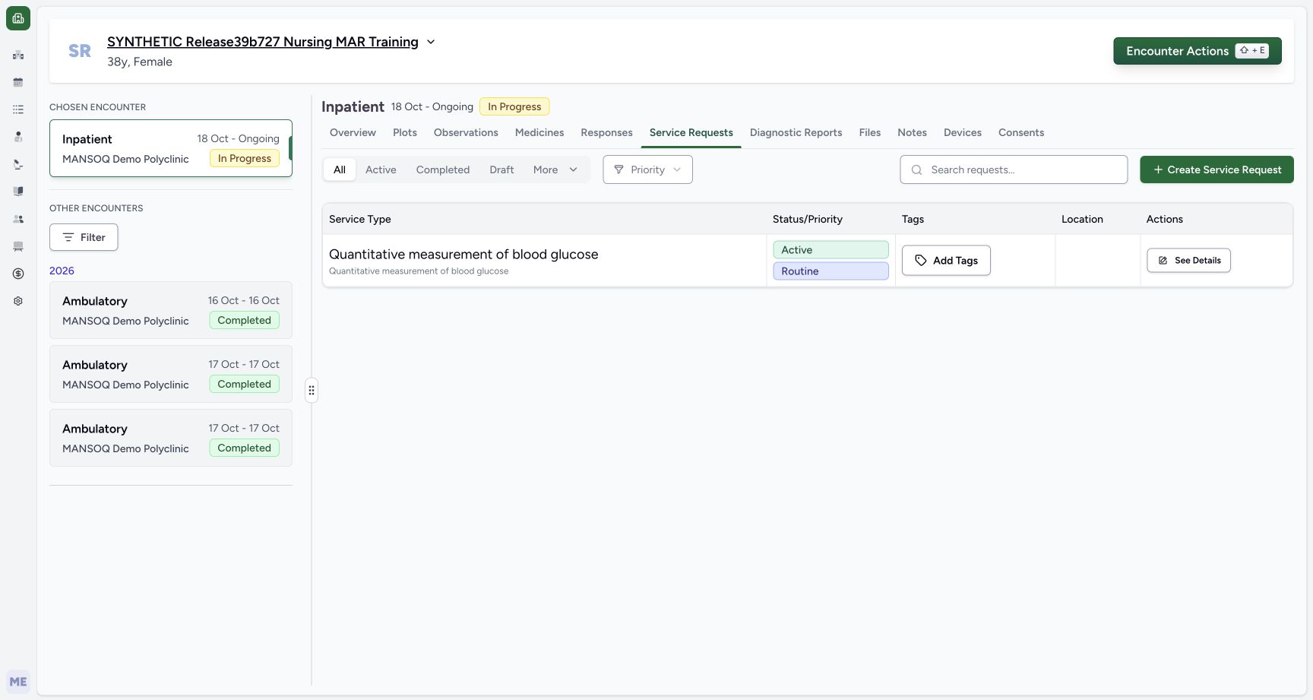The height and width of the screenshot is (700, 1313).
Task: Click the green hospital logo icon
Action: coord(18,18)
